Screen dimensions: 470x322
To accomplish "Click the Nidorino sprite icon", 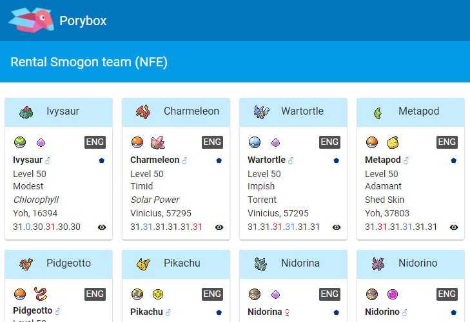I will (378, 263).
